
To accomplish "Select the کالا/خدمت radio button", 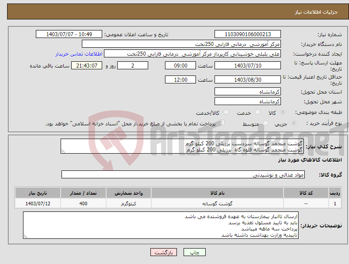I will point(226,112).
